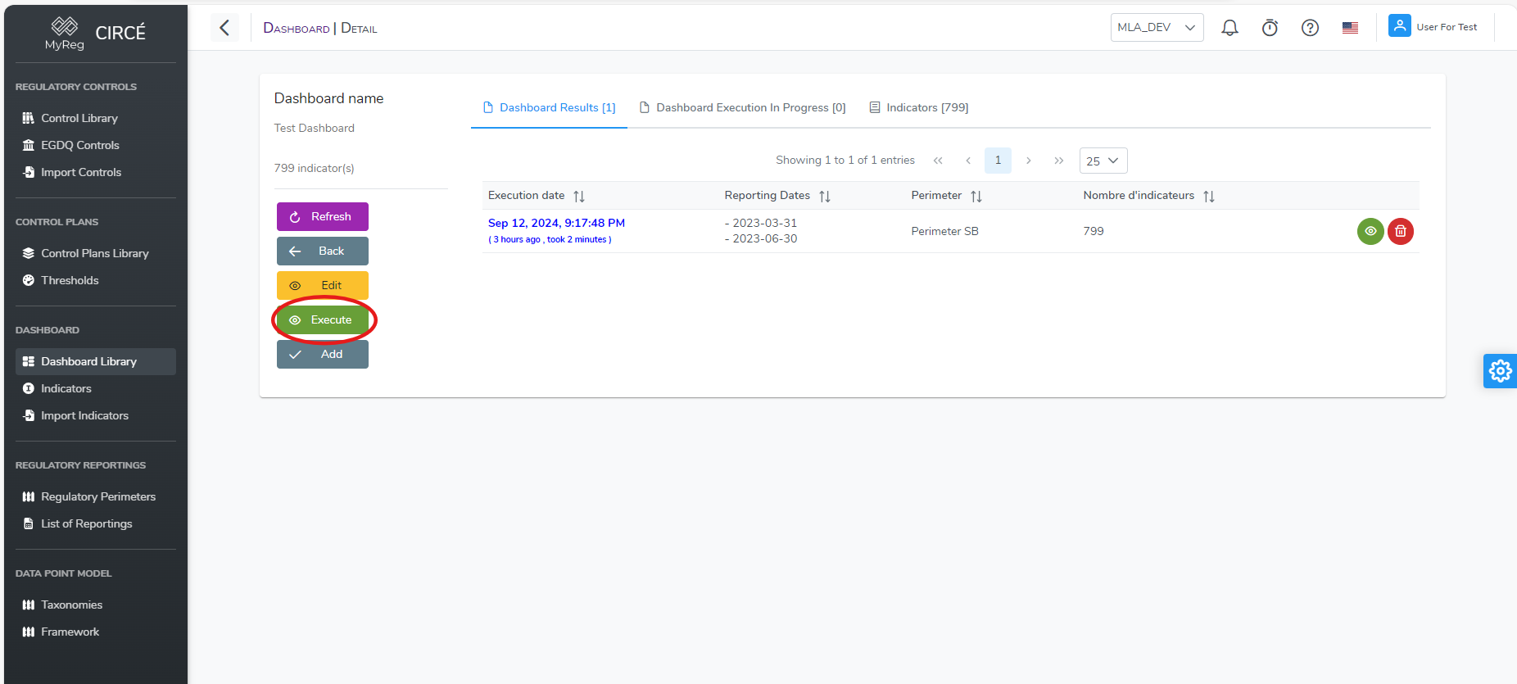Sort by Execution date column
This screenshot has height=684, width=1517.
click(x=579, y=196)
